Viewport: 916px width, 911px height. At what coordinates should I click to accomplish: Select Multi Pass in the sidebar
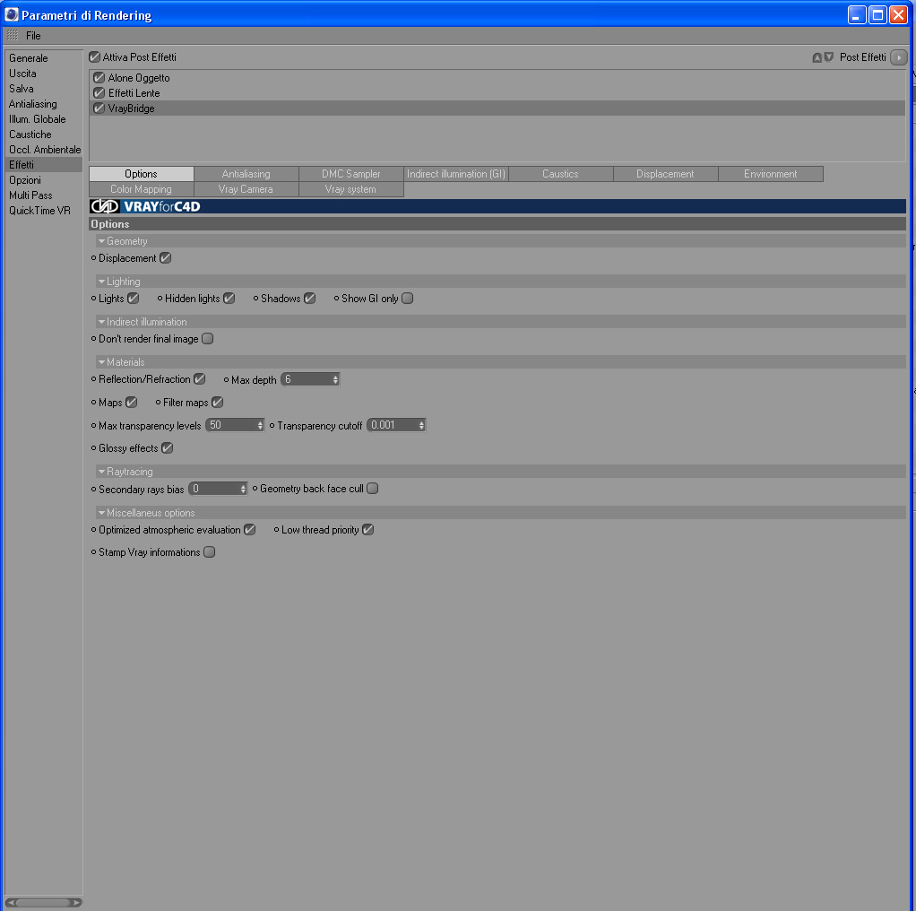click(43, 195)
